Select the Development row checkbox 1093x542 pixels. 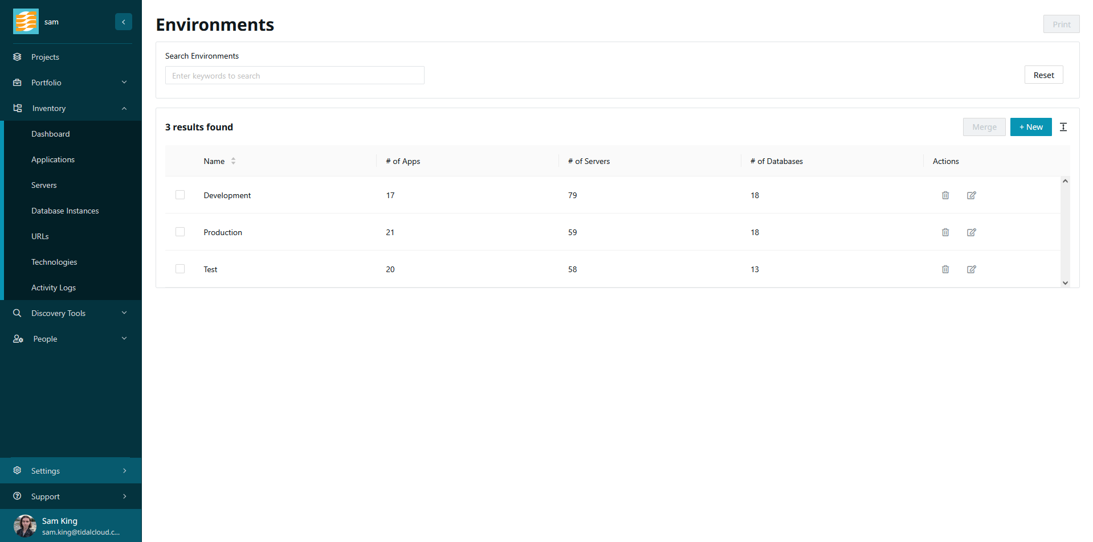tap(180, 195)
